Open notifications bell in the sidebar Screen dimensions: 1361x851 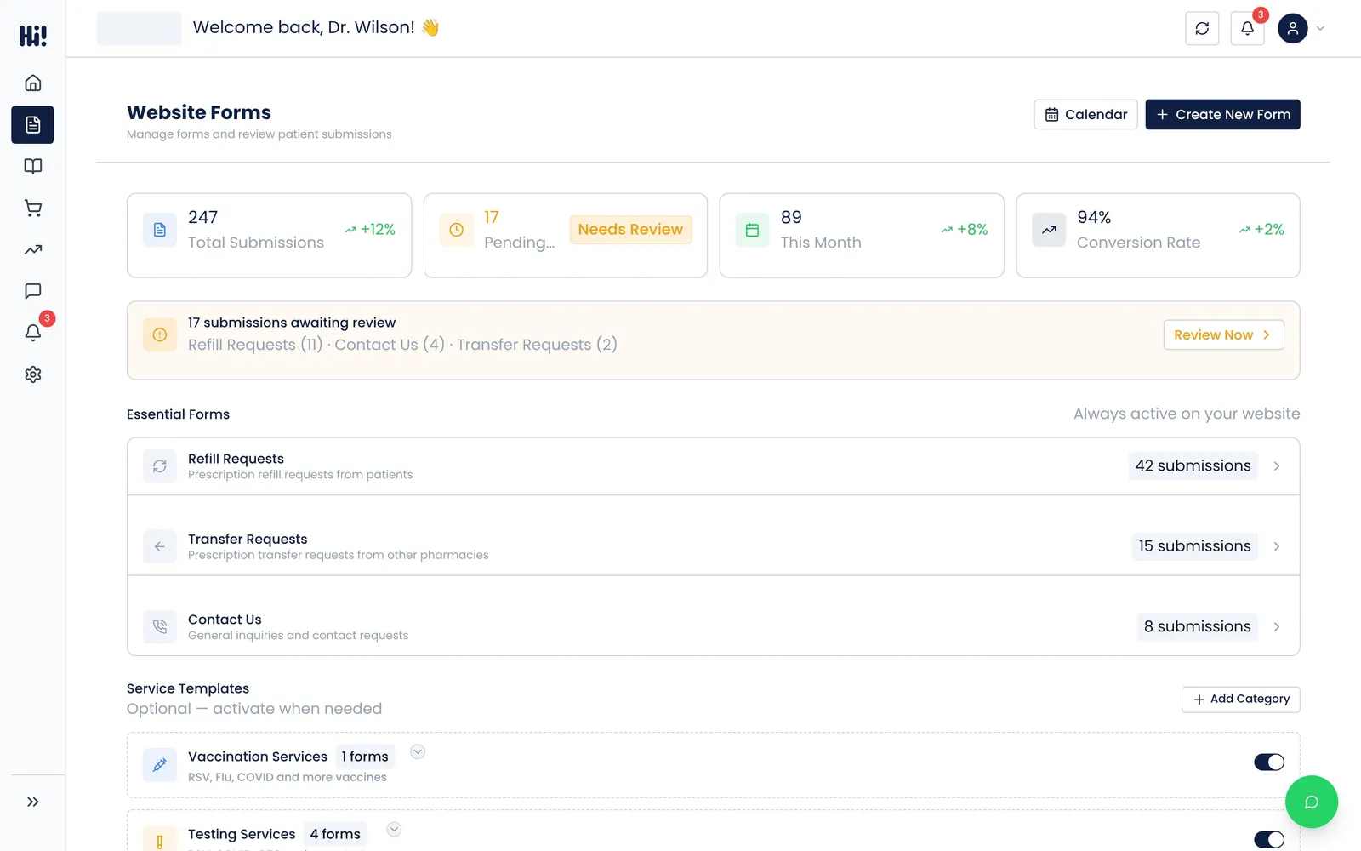click(33, 333)
